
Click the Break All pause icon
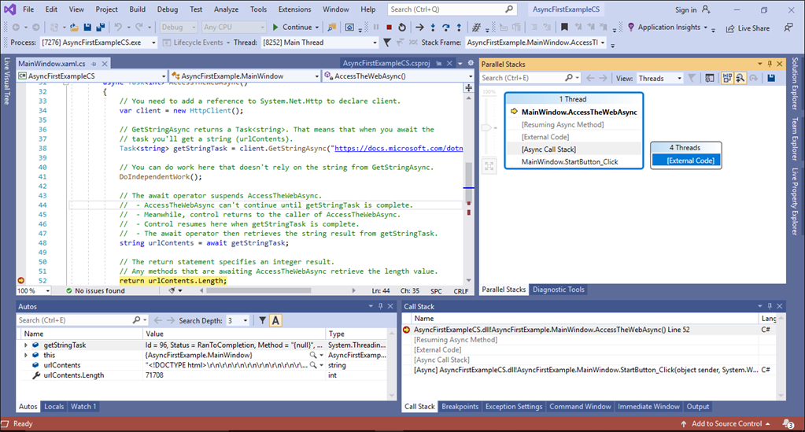click(x=376, y=28)
